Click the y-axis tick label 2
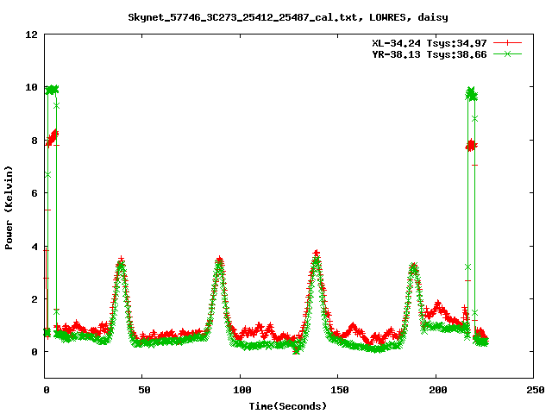 click(x=34, y=299)
